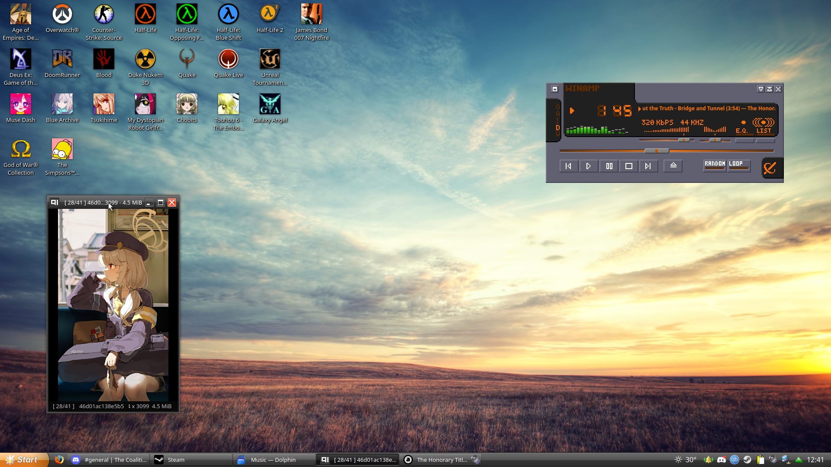Select the Unreal Tournament desktop icon

270,67
